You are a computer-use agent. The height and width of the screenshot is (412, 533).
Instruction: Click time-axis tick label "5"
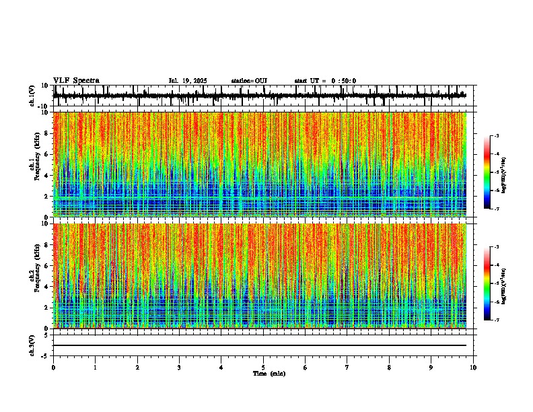point(263,368)
